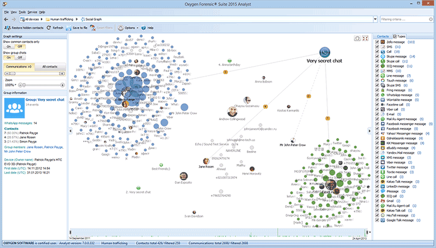The width and height of the screenshot is (436, 248).
Task: Open the File menu
Action: point(7,12)
